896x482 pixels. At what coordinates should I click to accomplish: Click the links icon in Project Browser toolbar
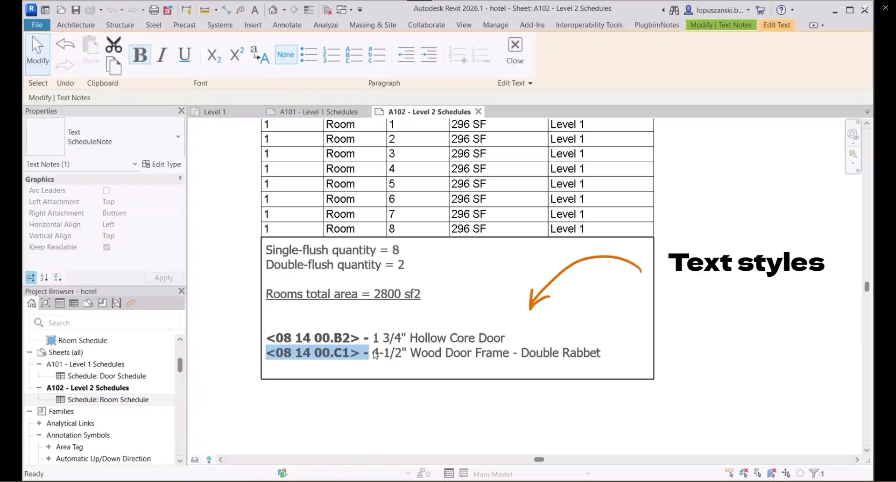tap(131, 303)
